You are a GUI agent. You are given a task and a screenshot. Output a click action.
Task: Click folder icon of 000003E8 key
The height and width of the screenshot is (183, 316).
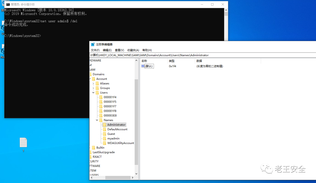101,116
